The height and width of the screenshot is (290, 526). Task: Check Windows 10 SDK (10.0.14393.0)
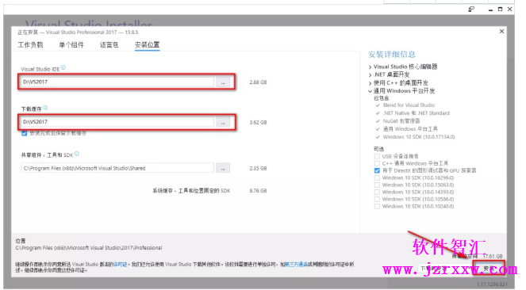pos(377,193)
